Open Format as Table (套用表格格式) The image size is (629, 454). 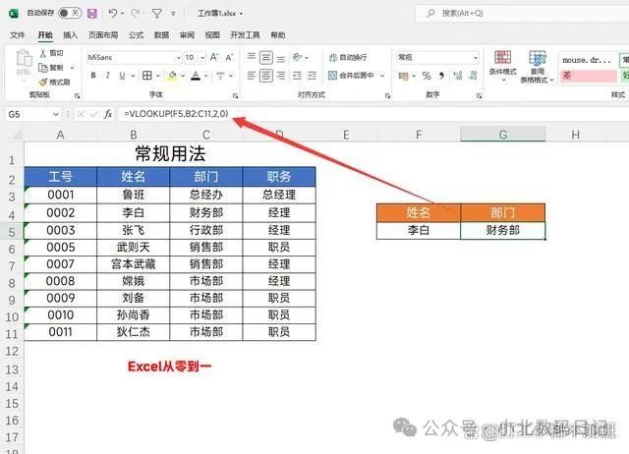537,66
